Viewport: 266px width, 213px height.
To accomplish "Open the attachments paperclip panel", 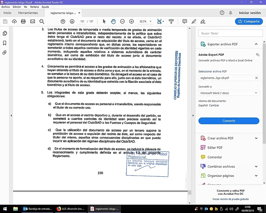I will point(5,52).
